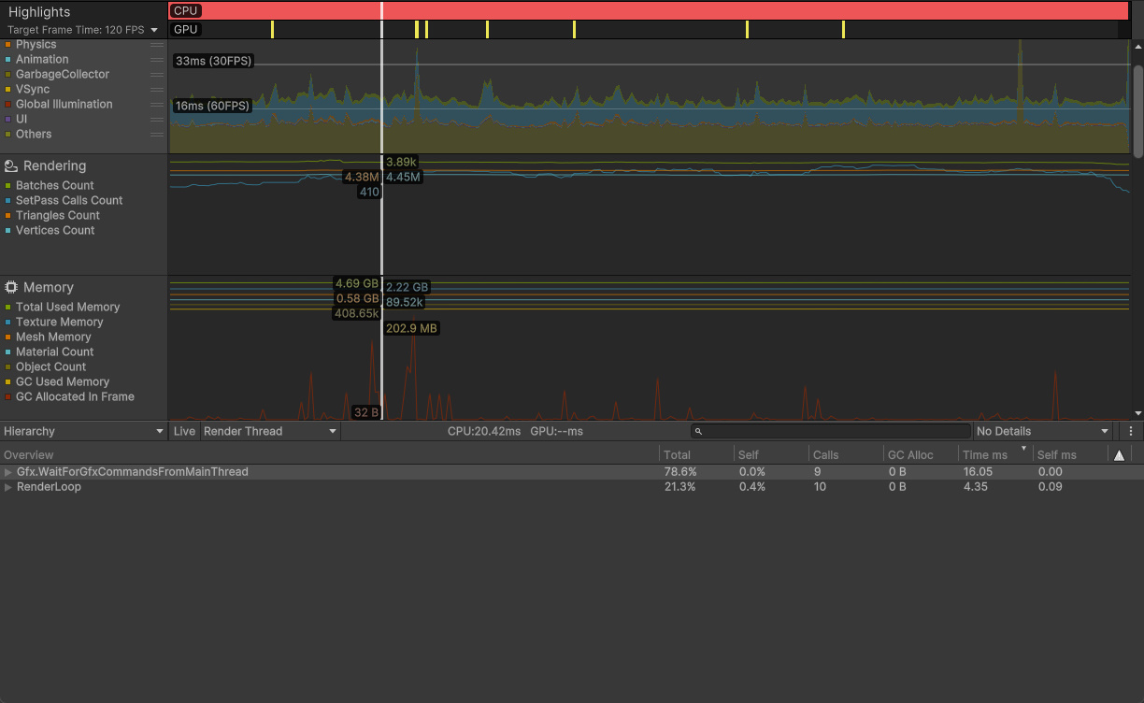Open the No Details dropdown
Viewport: 1144px width, 703px height.
[x=1042, y=431]
